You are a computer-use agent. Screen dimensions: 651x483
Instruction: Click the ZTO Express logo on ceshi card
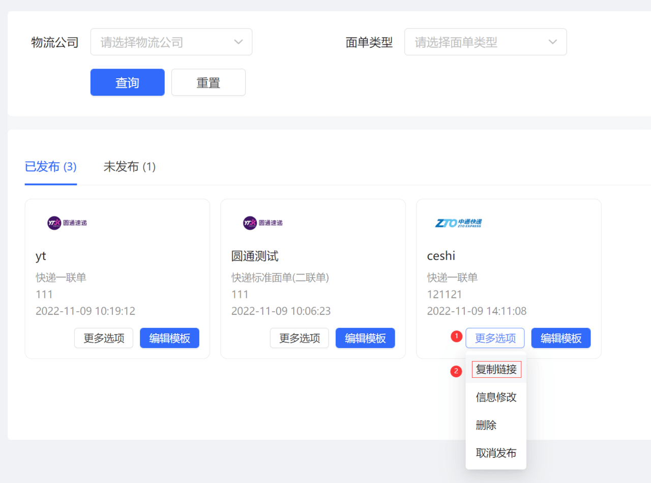[458, 223]
